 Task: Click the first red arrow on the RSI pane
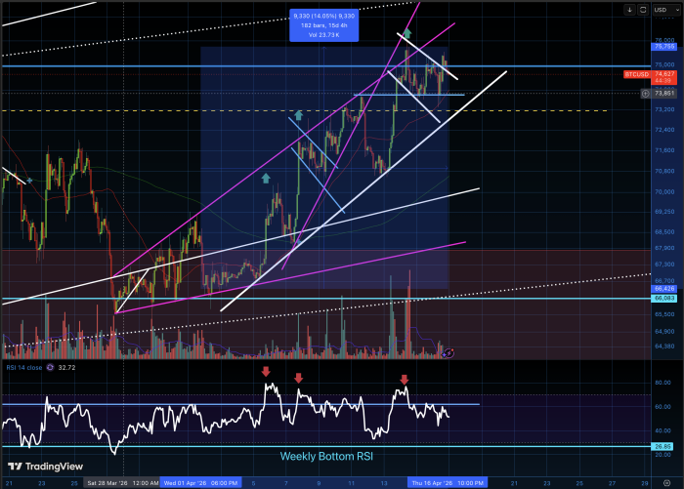coord(265,372)
